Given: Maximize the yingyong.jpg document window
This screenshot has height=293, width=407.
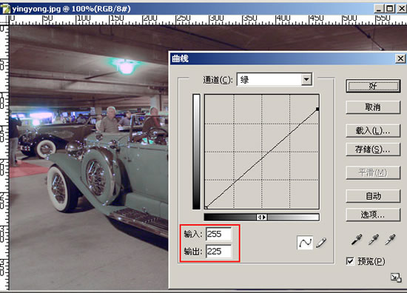Looking at the screenshot, I should point(389,9).
